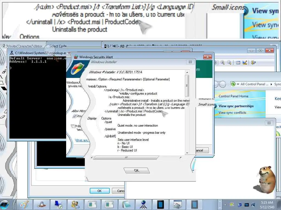Click the Windows Security Alert title icon

click(x=76, y=57)
